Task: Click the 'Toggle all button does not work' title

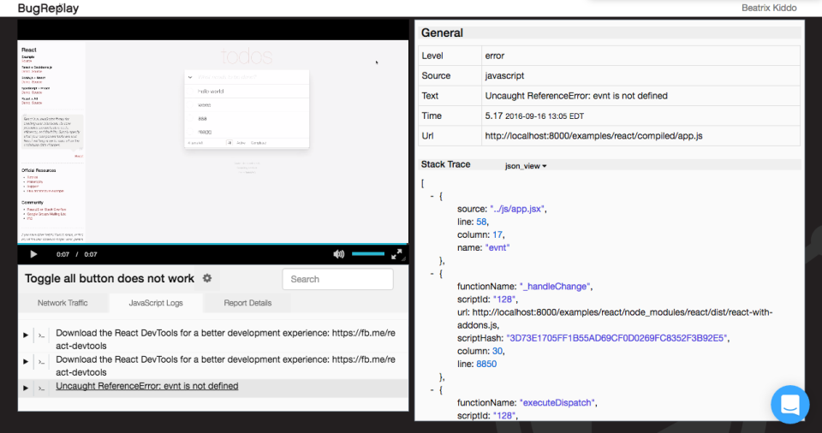Action: point(109,279)
